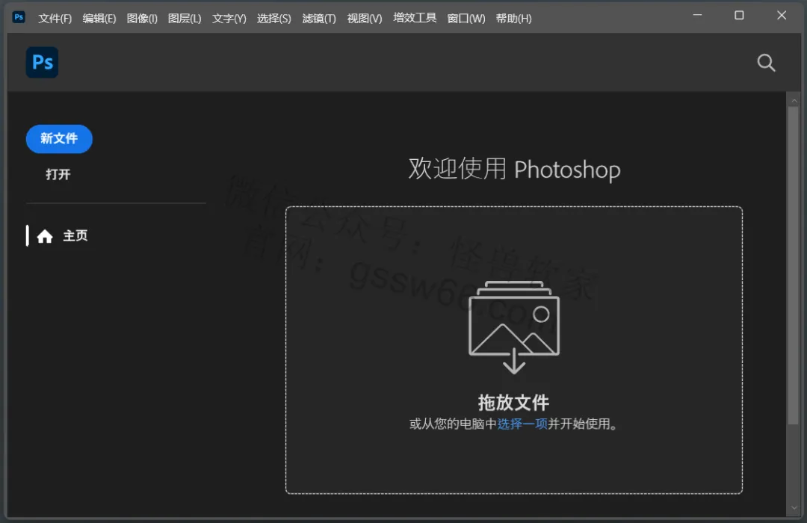Click the 拖放文件 heading text
Viewport: 807px width, 523px height.
point(513,403)
